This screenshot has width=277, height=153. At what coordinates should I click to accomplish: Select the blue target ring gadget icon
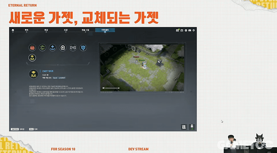tap(83, 48)
